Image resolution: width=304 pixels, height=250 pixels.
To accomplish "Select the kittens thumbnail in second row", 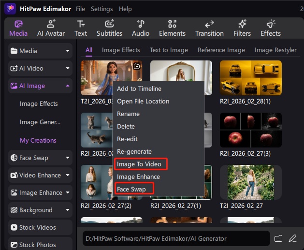I will tap(97, 130).
